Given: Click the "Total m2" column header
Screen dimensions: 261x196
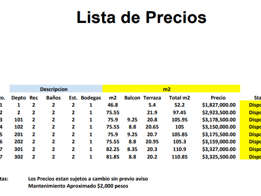Looking at the screenshot, I should tap(179, 98).
